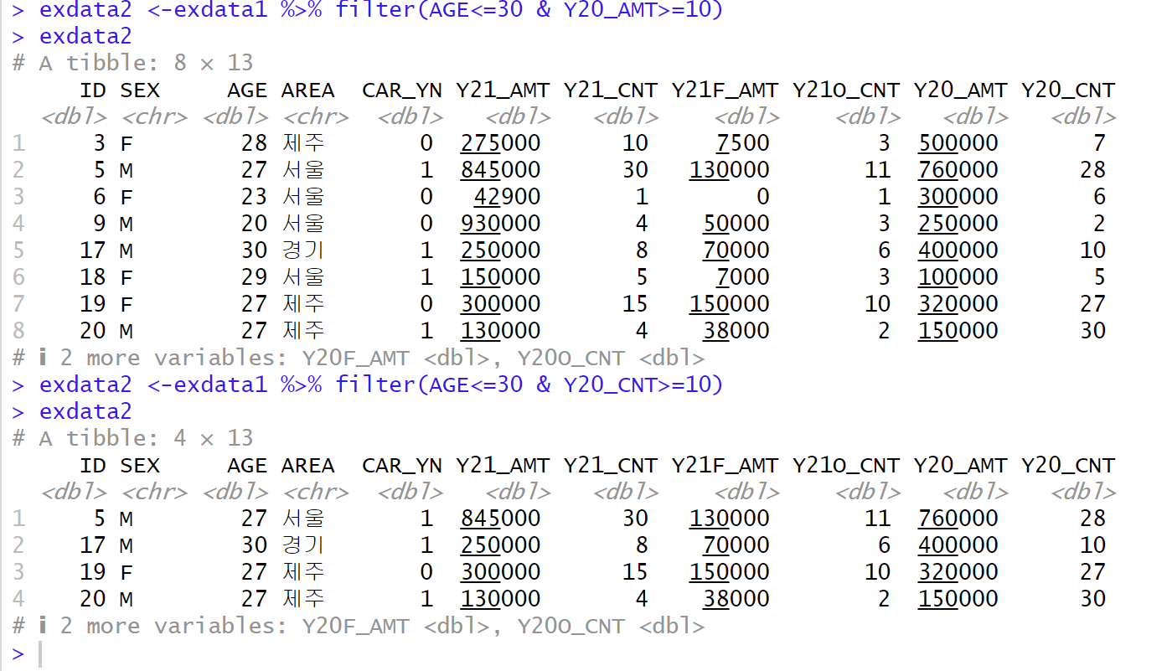This screenshot has width=1172, height=671.
Task: Click the SEX header in the 8-row tibble
Action: 140,90
